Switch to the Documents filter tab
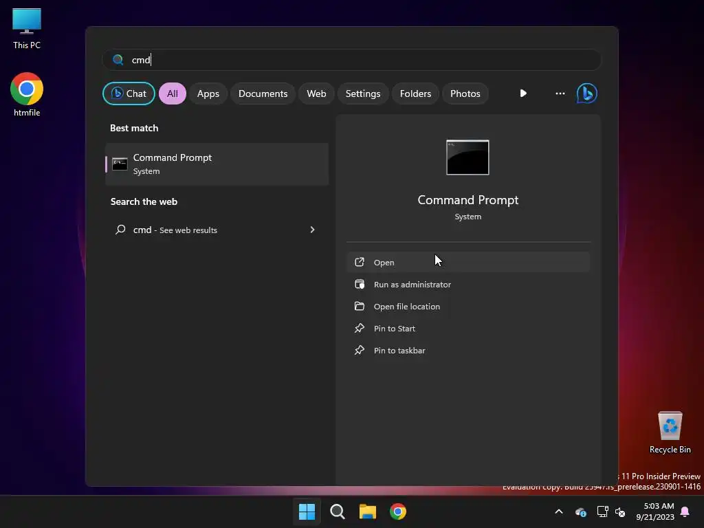The image size is (704, 528). 263,93
